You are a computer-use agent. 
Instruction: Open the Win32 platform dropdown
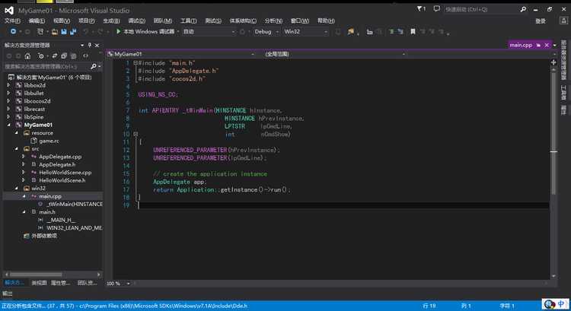(305, 32)
